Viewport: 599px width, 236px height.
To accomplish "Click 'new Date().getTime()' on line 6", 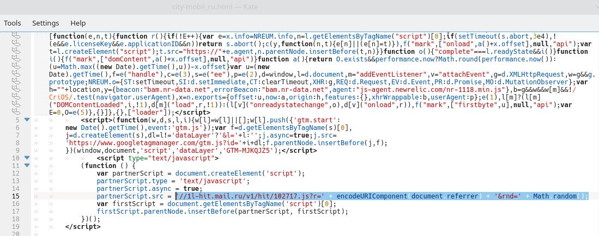I will pyautogui.click(x=105, y=127).
